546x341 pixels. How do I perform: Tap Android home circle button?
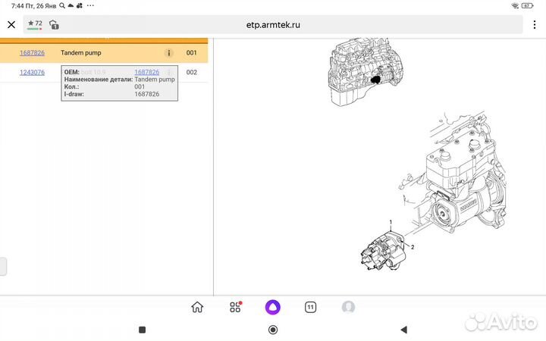[273, 330]
